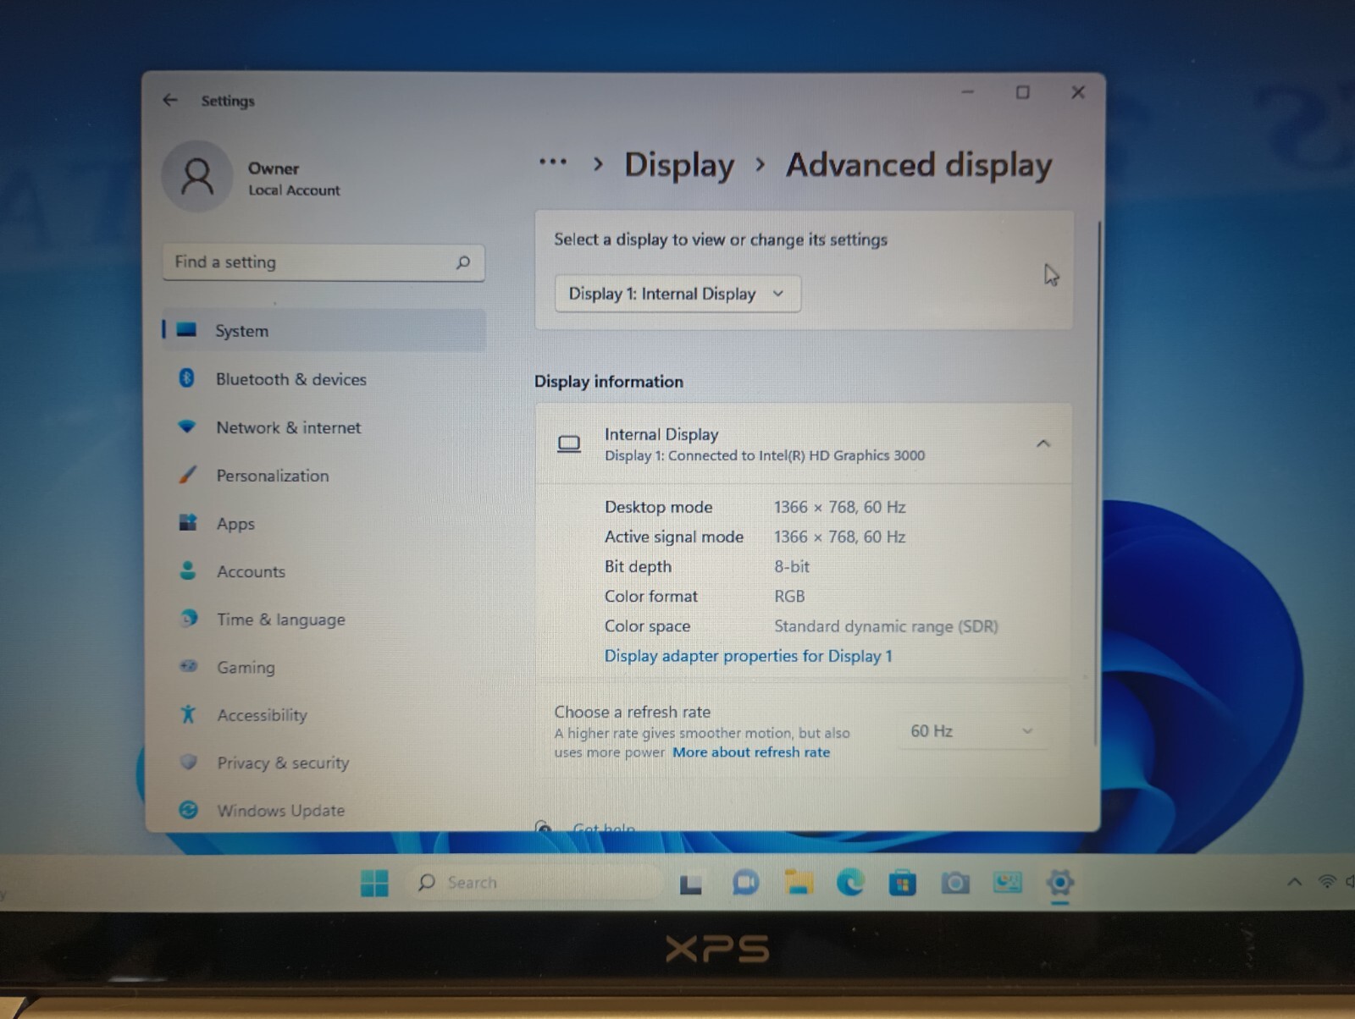
Task: Click the Accessibility figure icon
Action: (188, 714)
